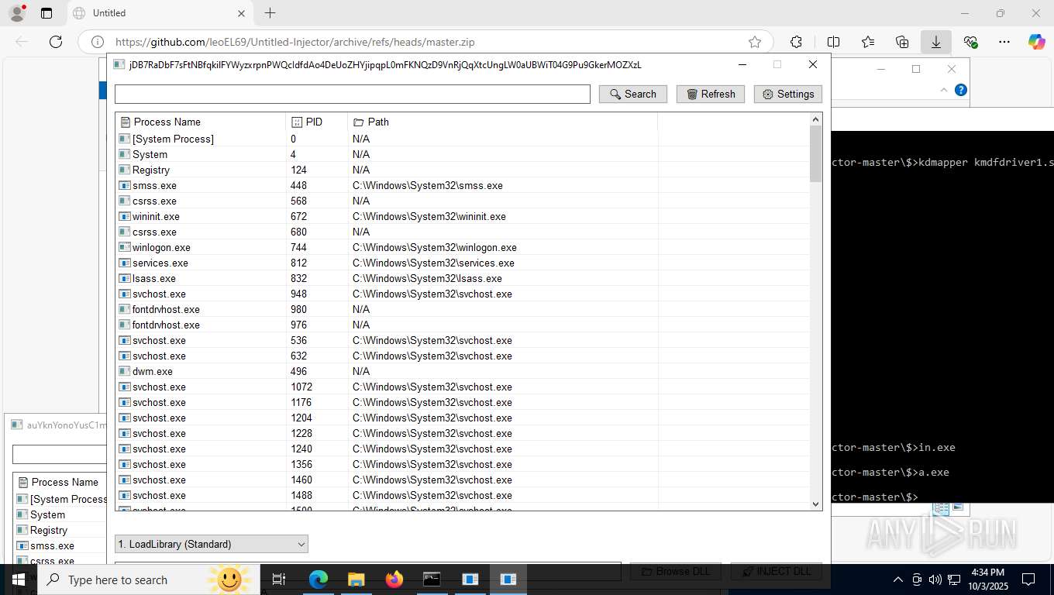Click scrollbar down arrow in process list
This screenshot has height=595, width=1054.
tap(815, 504)
